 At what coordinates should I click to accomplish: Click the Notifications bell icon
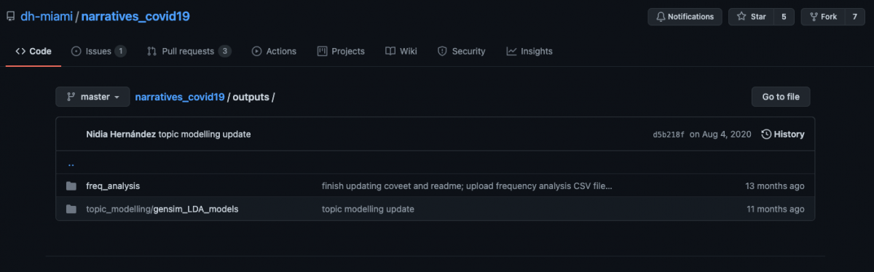point(661,17)
